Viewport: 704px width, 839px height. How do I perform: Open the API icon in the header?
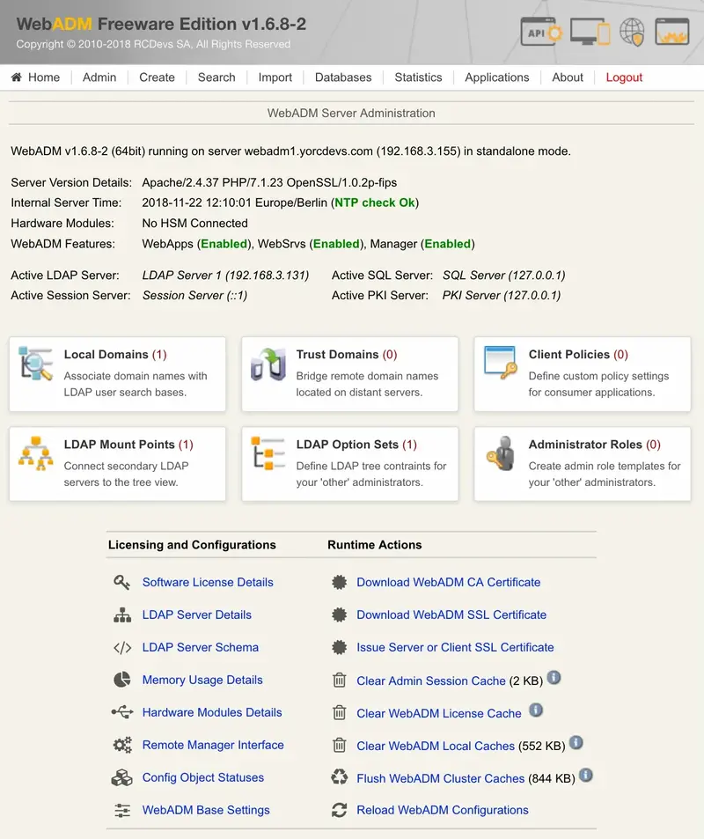pos(541,32)
